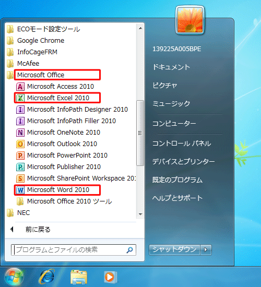The height and width of the screenshot is (287, 261).
Task: Click the OneNote 2010 icon
Action: (20, 133)
